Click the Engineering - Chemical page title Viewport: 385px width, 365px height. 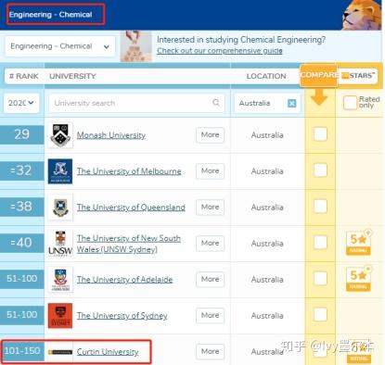(50, 15)
